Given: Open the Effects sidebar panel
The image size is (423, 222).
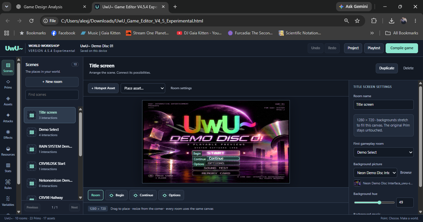Looking at the screenshot, I should 8,134.
